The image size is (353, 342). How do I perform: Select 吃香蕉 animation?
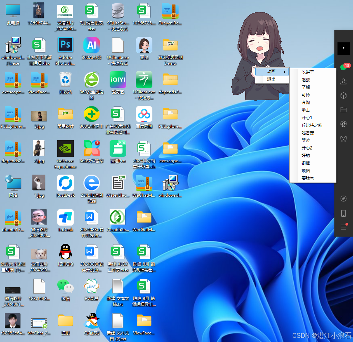tap(313, 133)
